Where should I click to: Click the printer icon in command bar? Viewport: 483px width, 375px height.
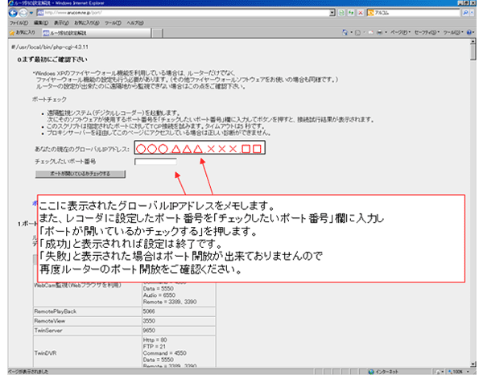point(380,33)
